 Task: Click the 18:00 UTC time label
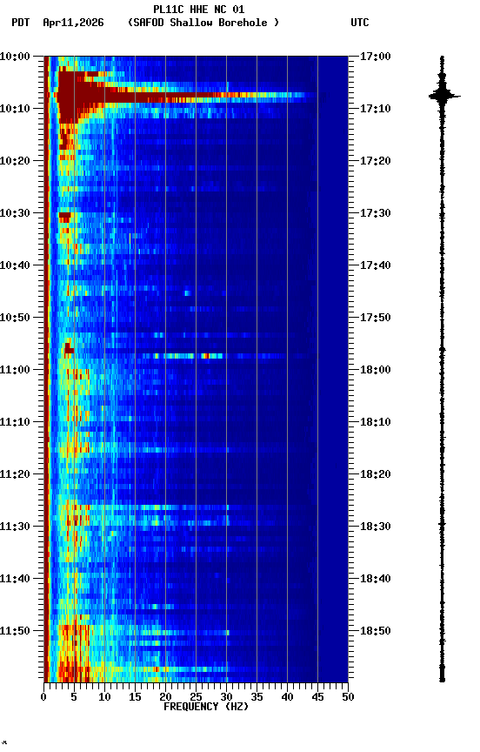tap(375, 370)
